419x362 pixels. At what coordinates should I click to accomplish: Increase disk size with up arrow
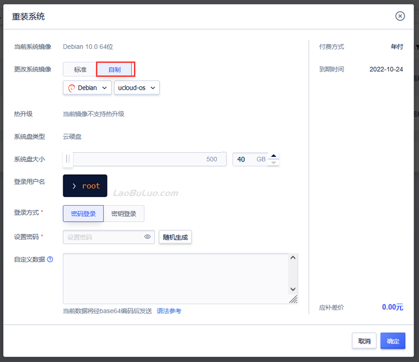(x=274, y=156)
